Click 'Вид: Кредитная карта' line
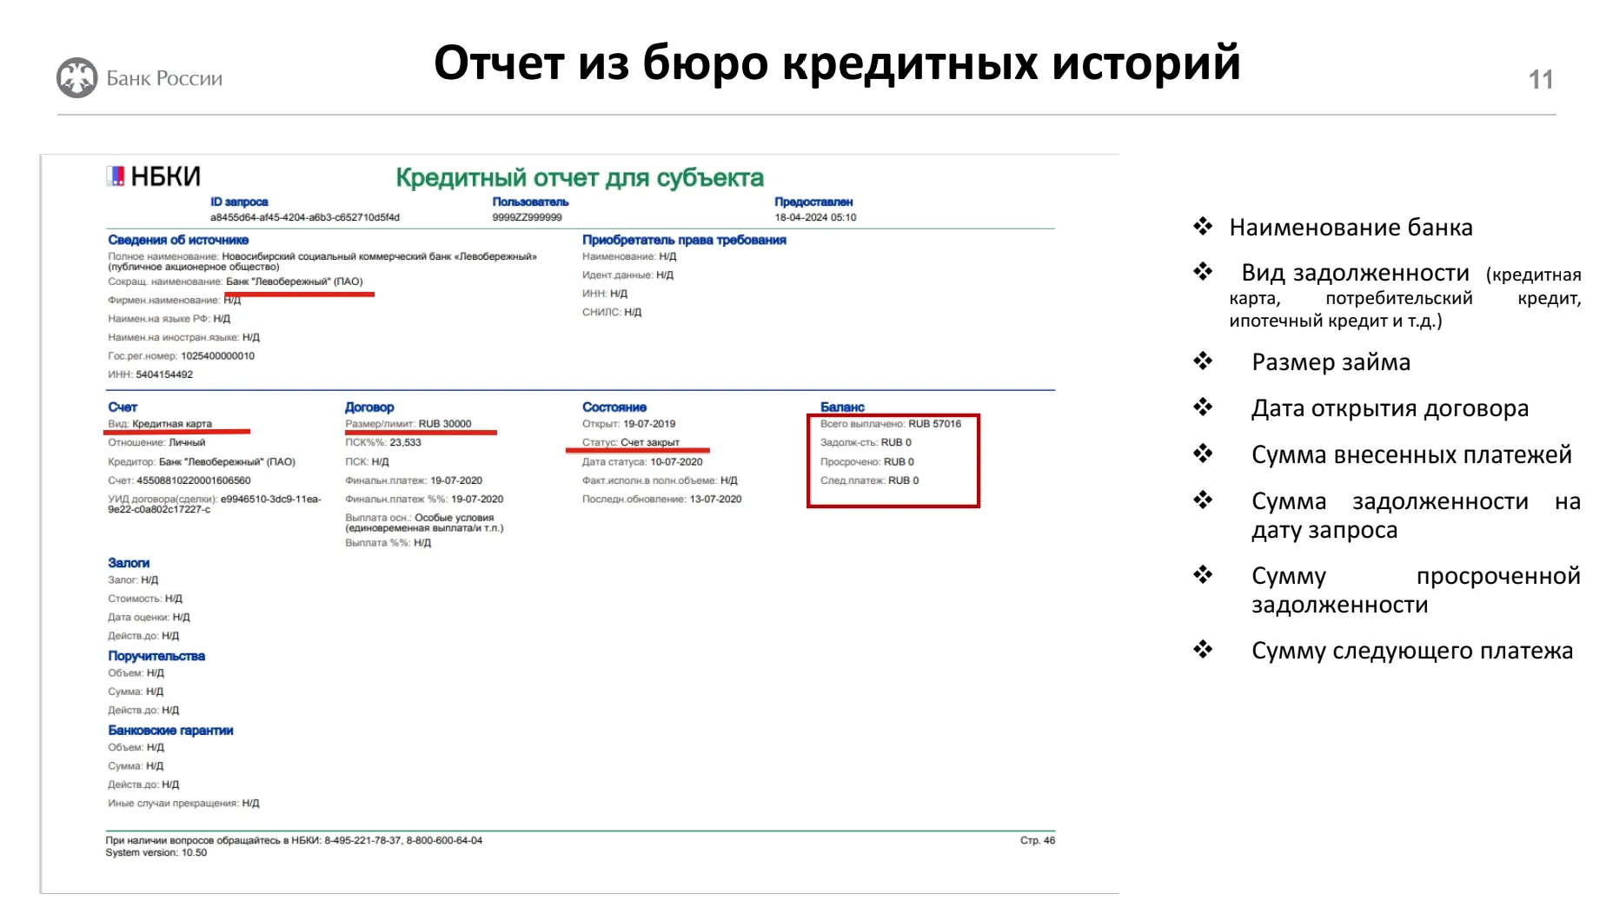This screenshot has width=1613, height=907. click(160, 424)
